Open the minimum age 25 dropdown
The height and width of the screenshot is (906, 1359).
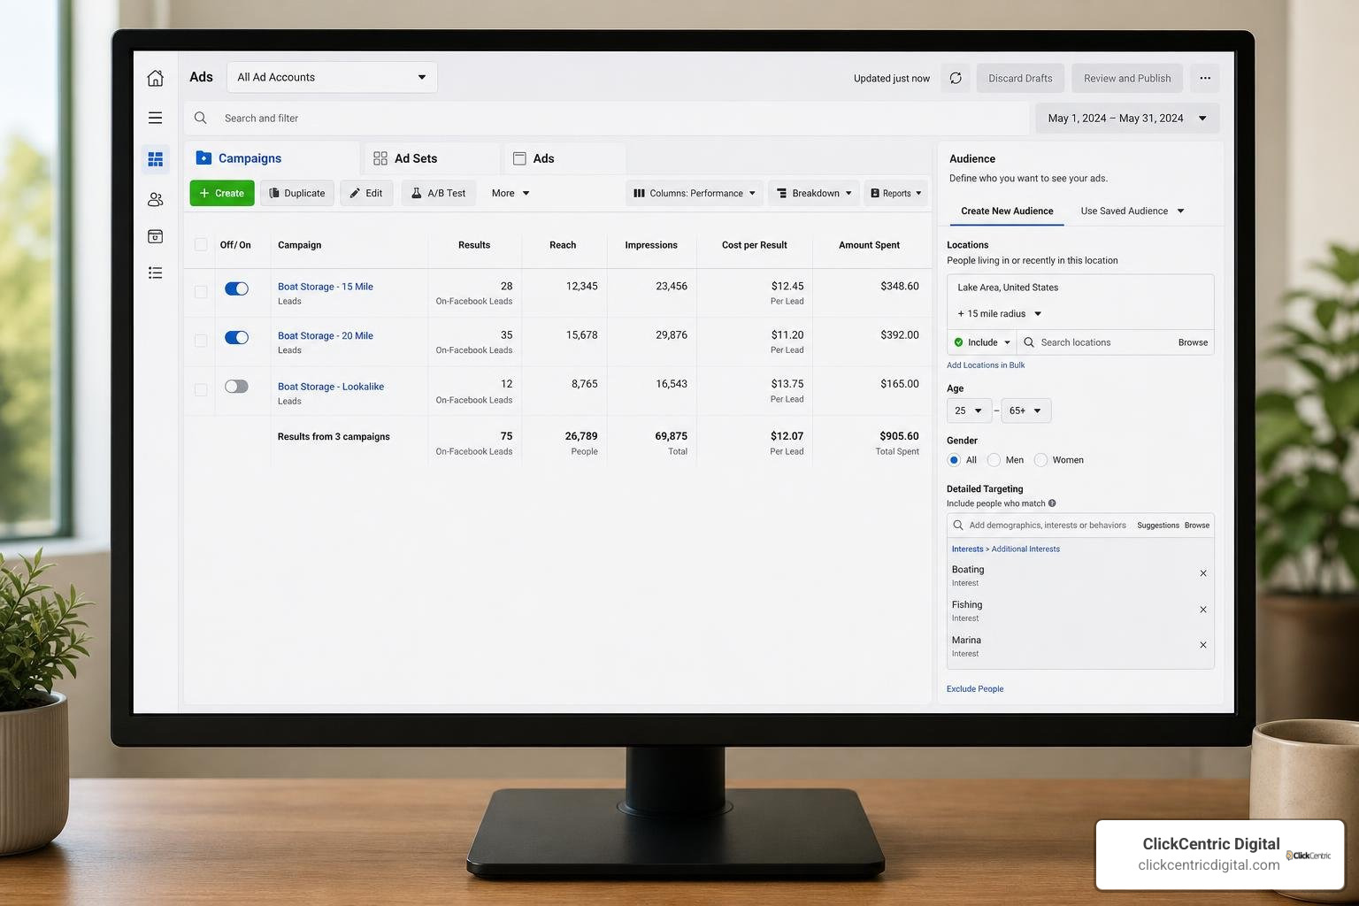pos(968,411)
